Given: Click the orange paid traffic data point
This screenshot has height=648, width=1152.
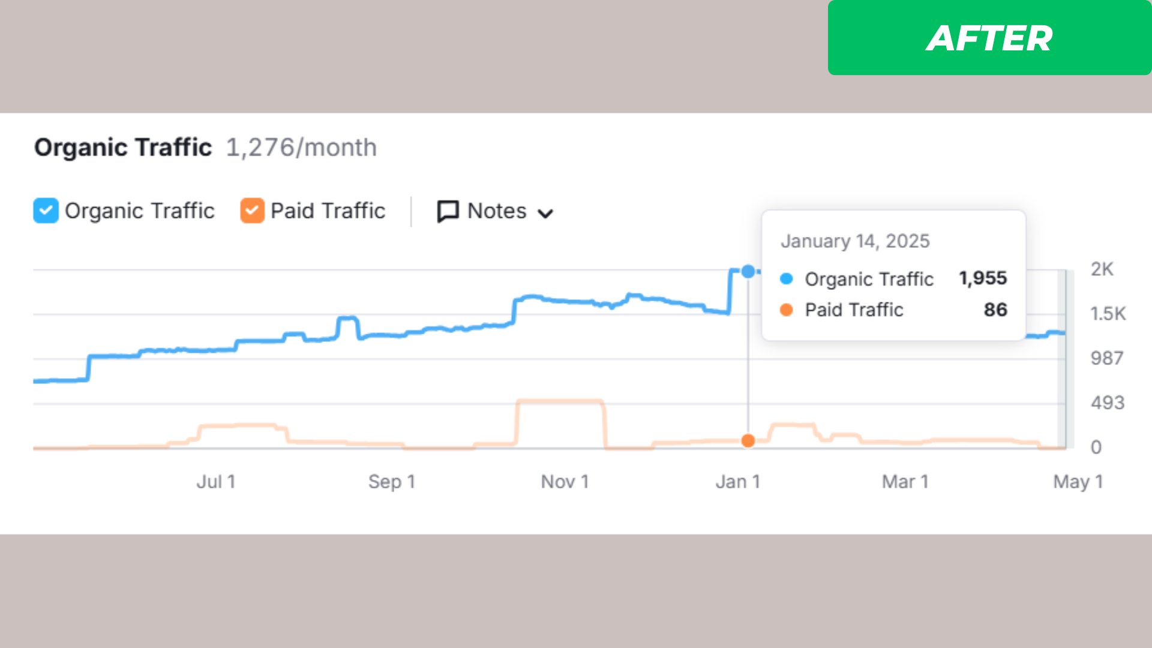Looking at the screenshot, I should click(x=748, y=441).
